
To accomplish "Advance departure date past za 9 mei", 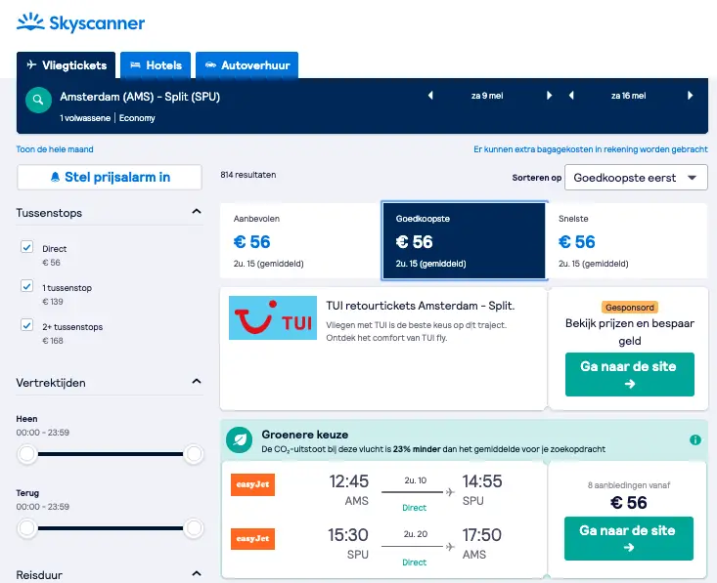I will tap(549, 96).
